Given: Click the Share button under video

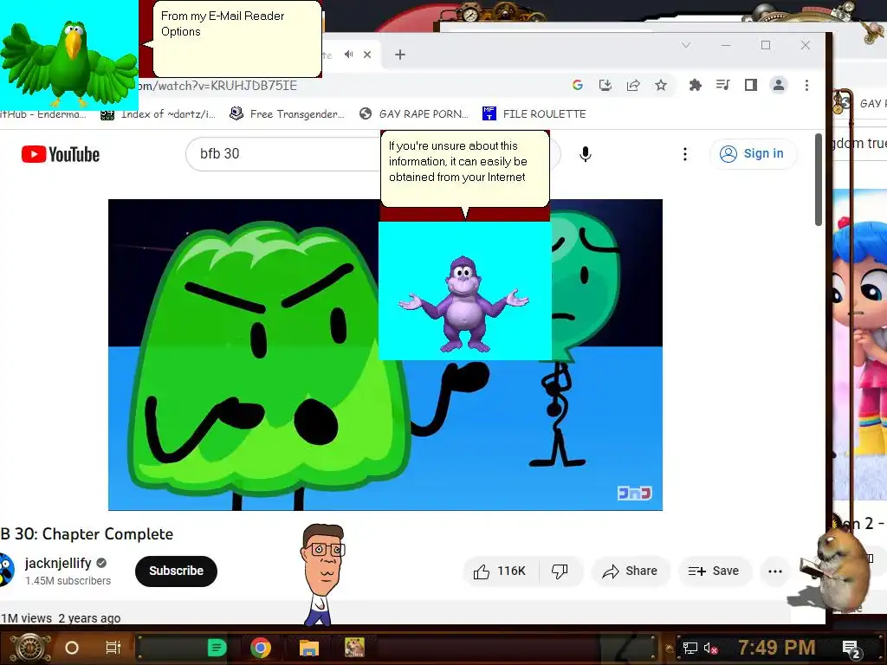Looking at the screenshot, I should tap(631, 571).
